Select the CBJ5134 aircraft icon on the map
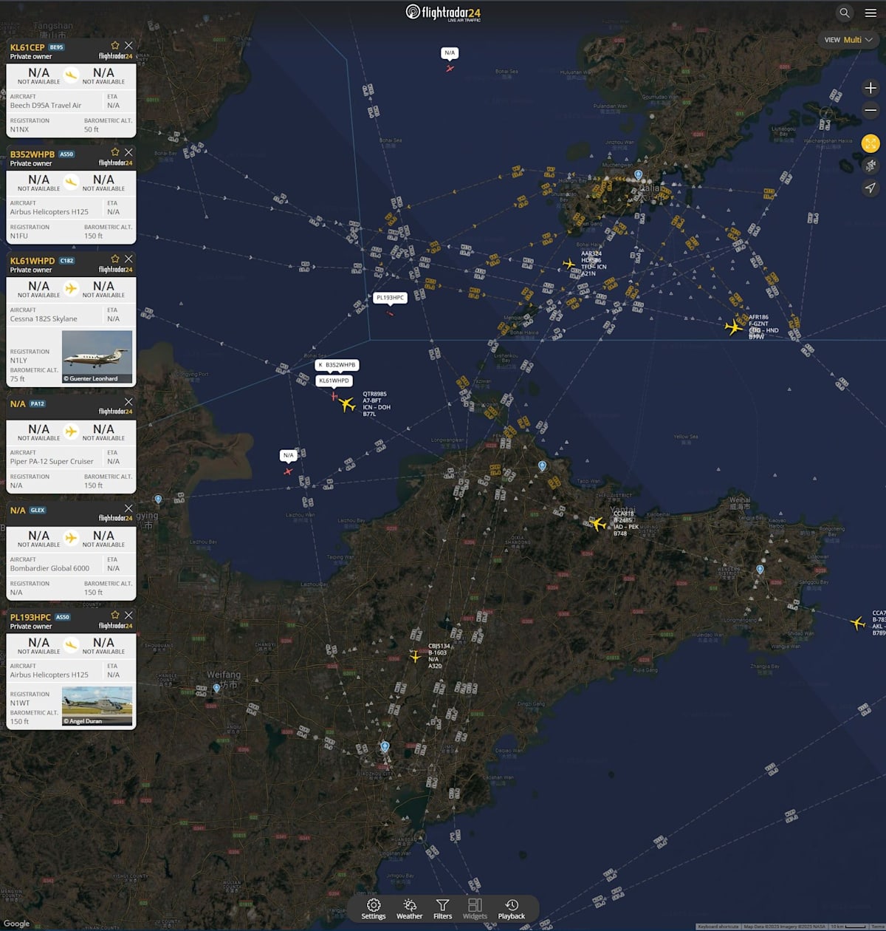 pos(416,657)
